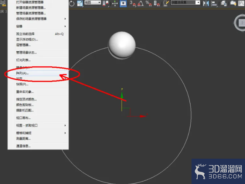Choose the 测量距离... menu item
Screen dimensions: 245x184
pos(38,139)
